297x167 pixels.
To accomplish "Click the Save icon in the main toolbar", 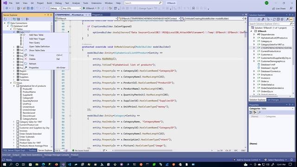I will [28, 8].
